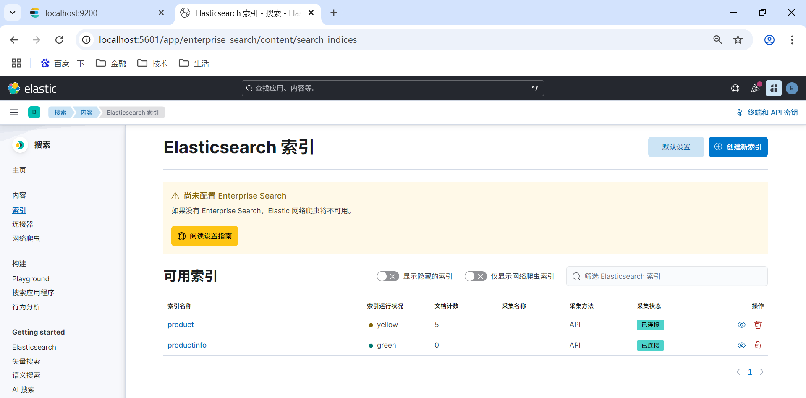View site information icon in address bar
Image resolution: width=806 pixels, height=398 pixels.
(x=86, y=40)
